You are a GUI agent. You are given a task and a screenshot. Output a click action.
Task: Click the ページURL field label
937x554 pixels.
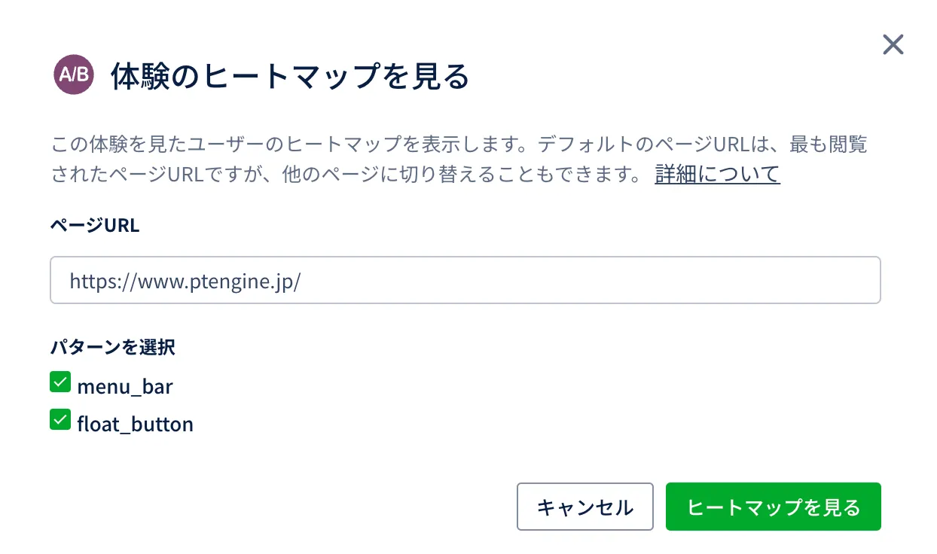[95, 226]
